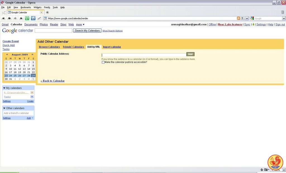The height and width of the screenshot is (173, 286).
Task: Open the File menu
Action: 3,7
